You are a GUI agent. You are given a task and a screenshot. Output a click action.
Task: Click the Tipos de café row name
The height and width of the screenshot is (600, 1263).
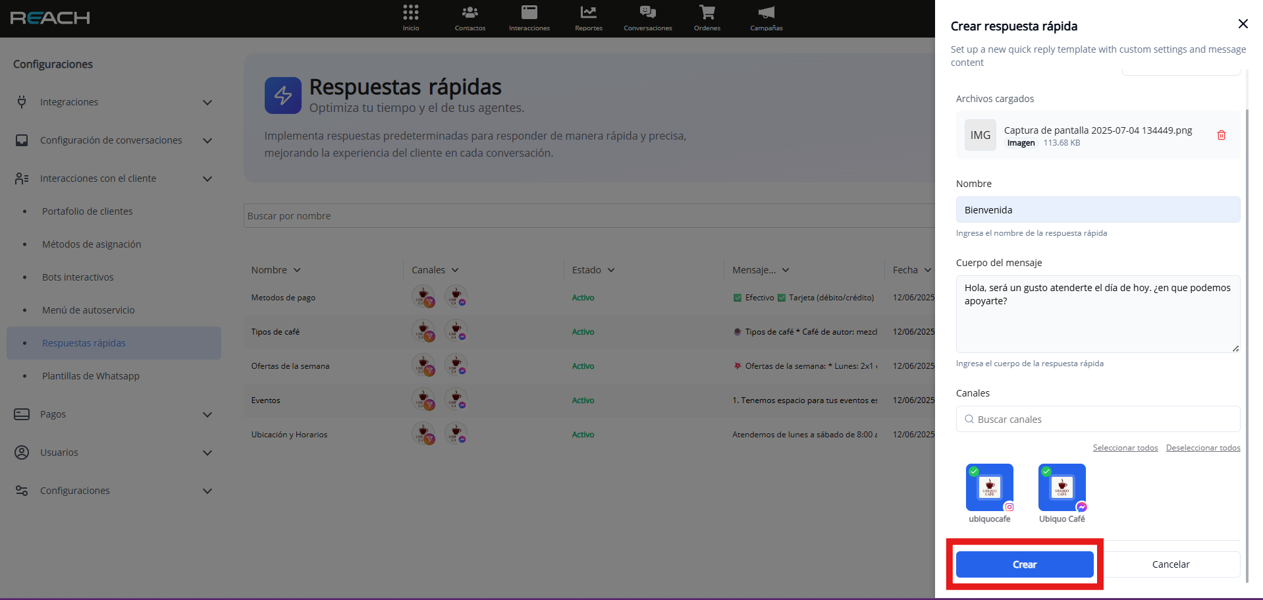tap(275, 332)
